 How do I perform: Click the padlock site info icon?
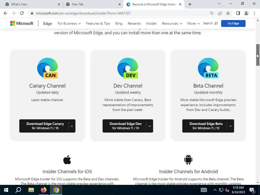point(32,13)
